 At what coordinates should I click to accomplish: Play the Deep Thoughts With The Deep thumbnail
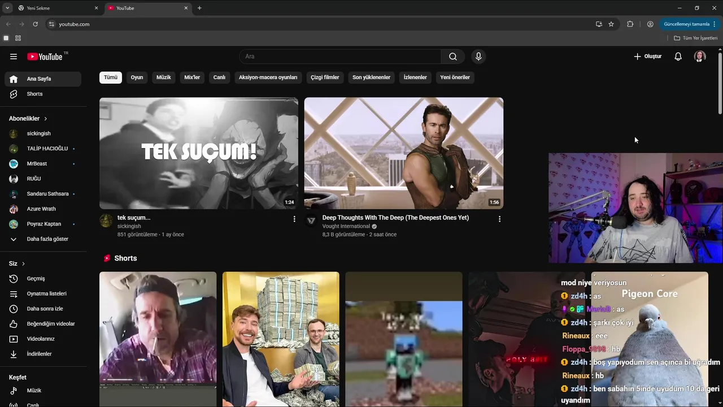pyautogui.click(x=404, y=153)
